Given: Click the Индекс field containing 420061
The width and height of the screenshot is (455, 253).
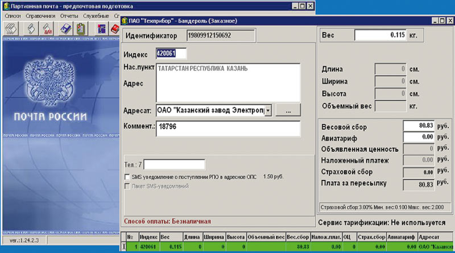Looking at the screenshot, I should (x=171, y=53).
